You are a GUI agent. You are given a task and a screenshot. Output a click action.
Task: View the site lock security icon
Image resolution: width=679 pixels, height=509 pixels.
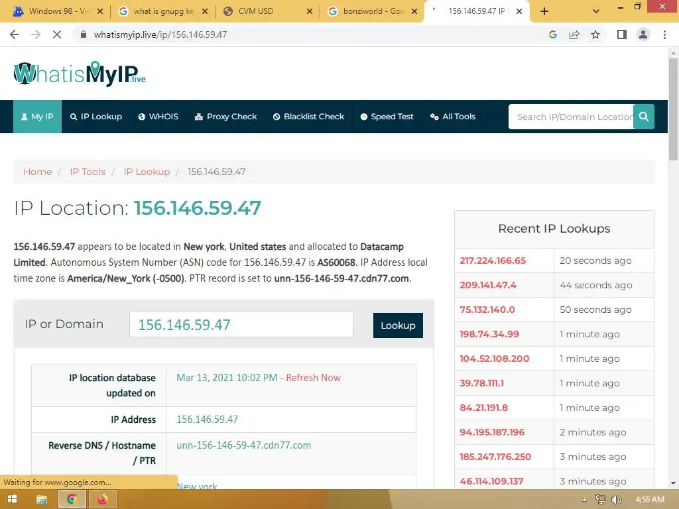coord(84,34)
